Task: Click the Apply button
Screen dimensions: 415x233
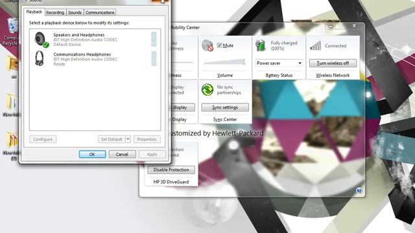Action: (152, 154)
